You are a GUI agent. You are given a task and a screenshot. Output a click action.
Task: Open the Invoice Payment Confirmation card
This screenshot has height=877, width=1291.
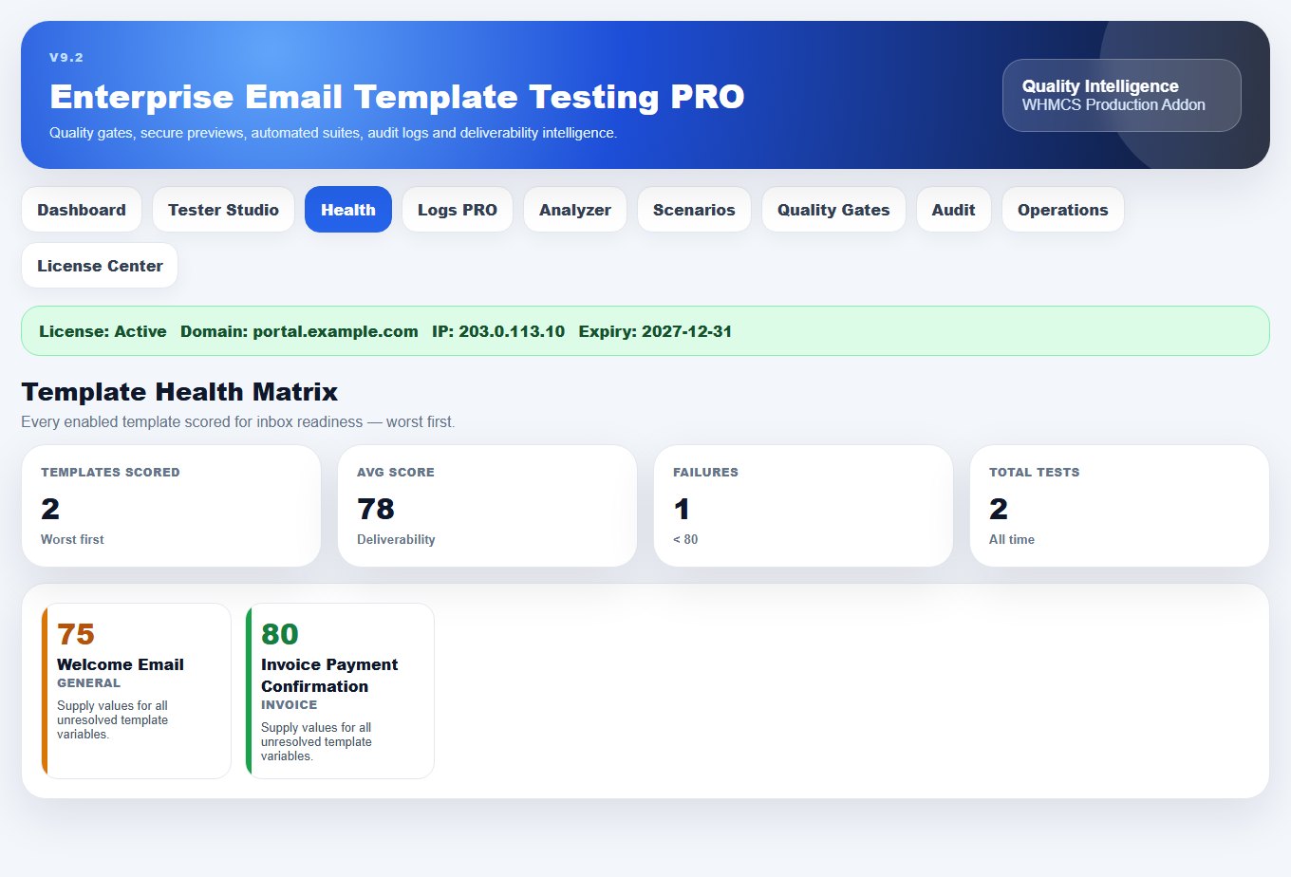[340, 691]
